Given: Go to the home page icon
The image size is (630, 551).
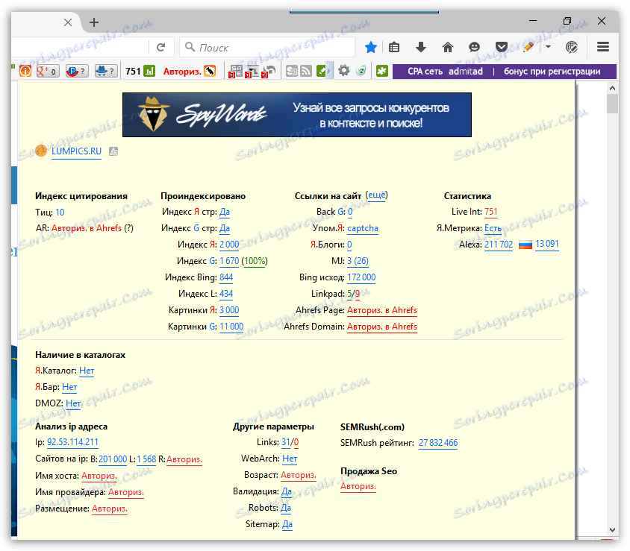Looking at the screenshot, I should (x=448, y=48).
